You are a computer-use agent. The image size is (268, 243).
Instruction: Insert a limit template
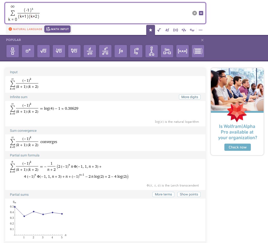click(167, 51)
